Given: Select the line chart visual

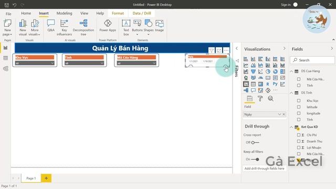Looking at the screenshot, I should click(x=246, y=65).
